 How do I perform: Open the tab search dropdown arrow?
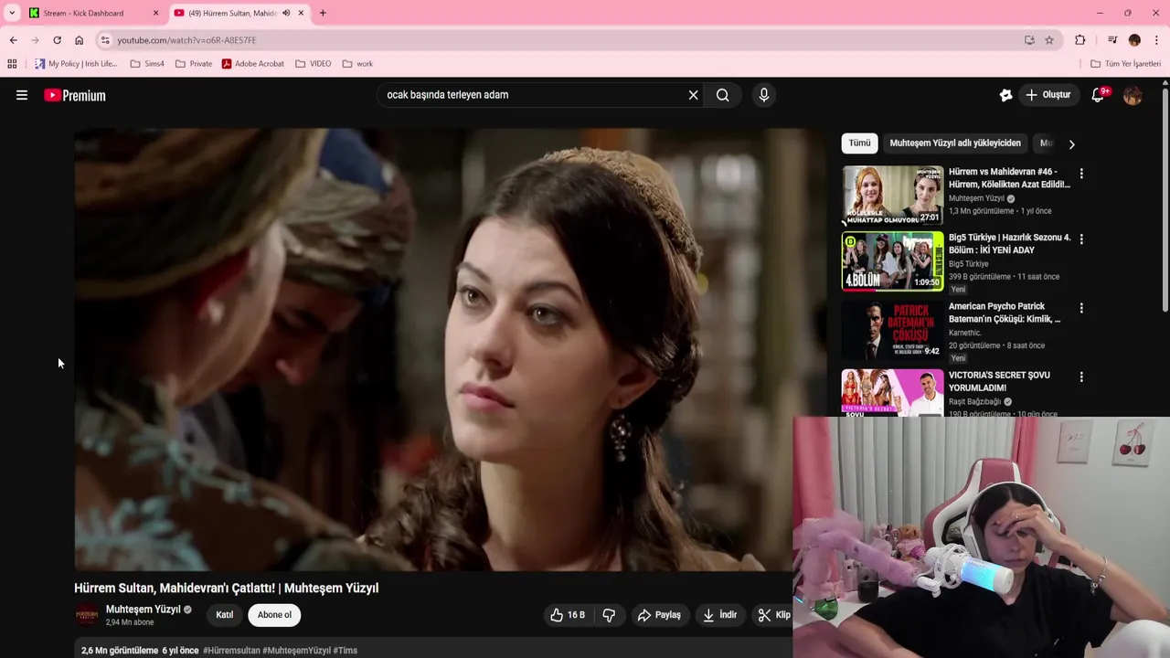tap(12, 13)
